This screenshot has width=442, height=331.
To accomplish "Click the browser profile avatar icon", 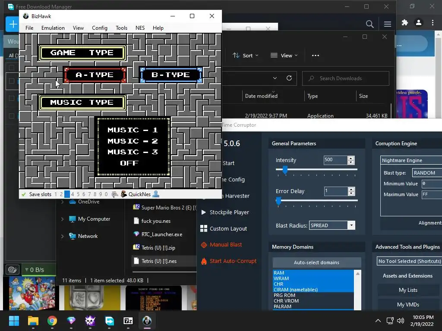I will (x=419, y=22).
